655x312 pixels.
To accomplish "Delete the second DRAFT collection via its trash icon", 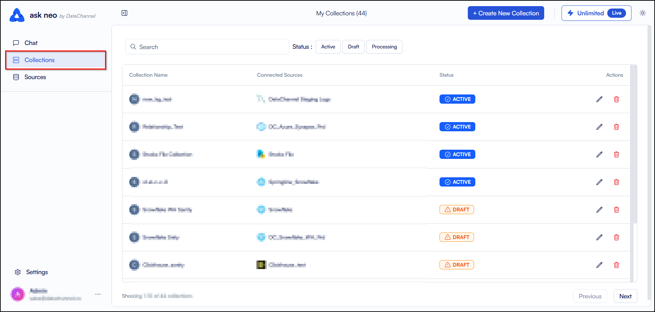I will (x=616, y=237).
